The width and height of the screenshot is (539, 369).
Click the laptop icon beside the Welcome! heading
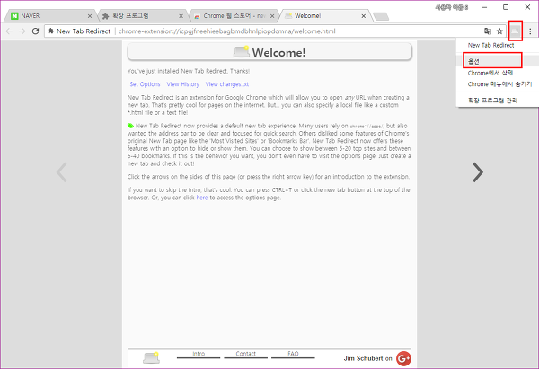pyautogui.click(x=242, y=51)
